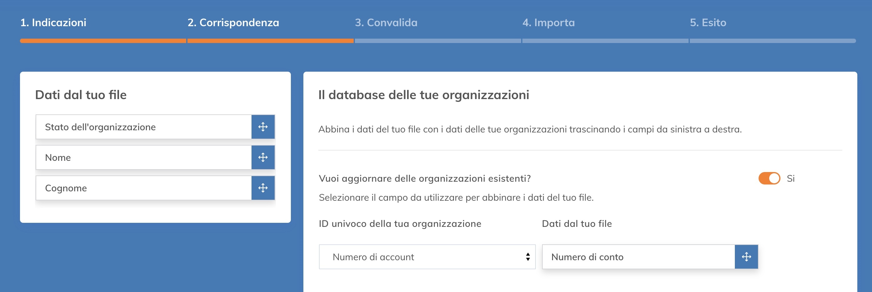This screenshot has width=872, height=292.
Task: Grab the move icon next to Cognome
Action: 263,188
